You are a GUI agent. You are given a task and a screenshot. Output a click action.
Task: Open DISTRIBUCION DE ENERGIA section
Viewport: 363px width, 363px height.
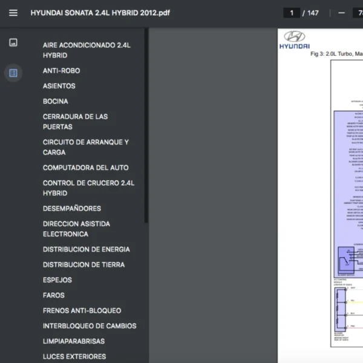click(x=86, y=249)
